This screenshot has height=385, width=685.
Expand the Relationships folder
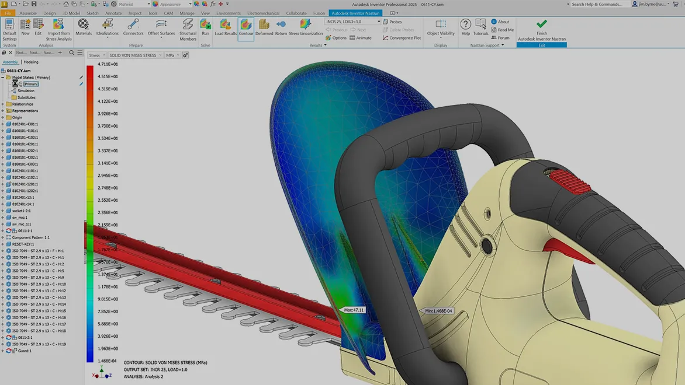tap(3, 104)
